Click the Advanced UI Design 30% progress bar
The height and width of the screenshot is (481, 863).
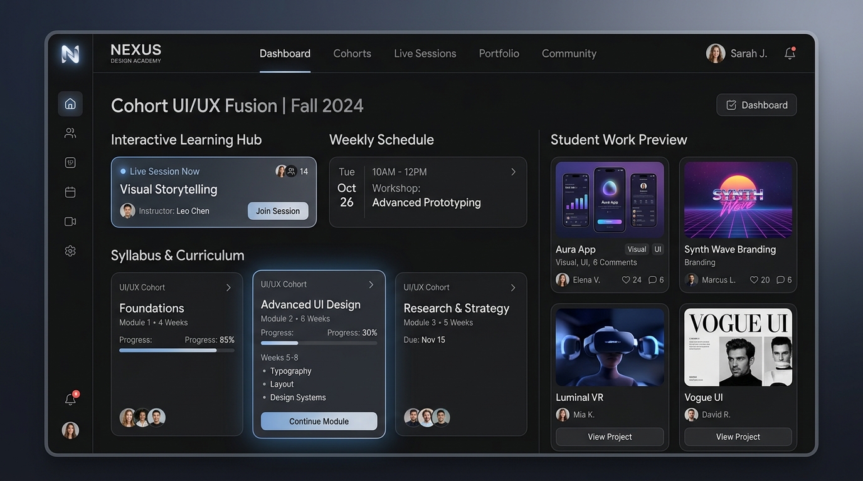319,343
